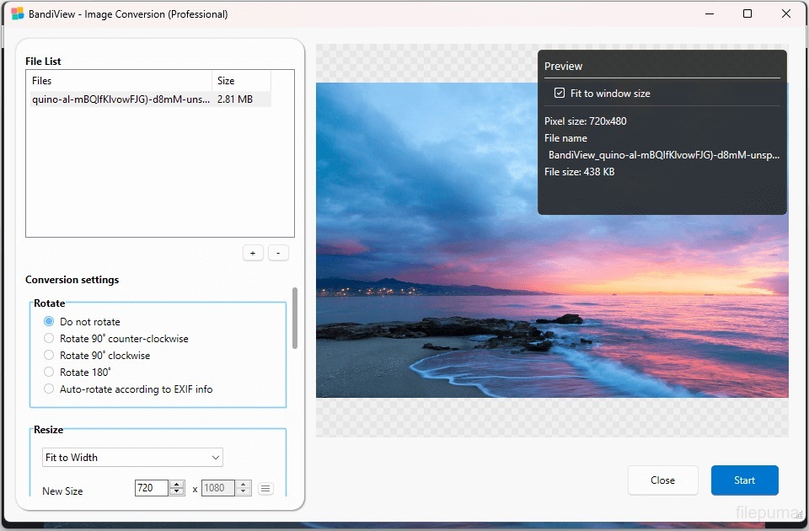Remove file using the minus button
The width and height of the screenshot is (809, 531).
coord(278,253)
